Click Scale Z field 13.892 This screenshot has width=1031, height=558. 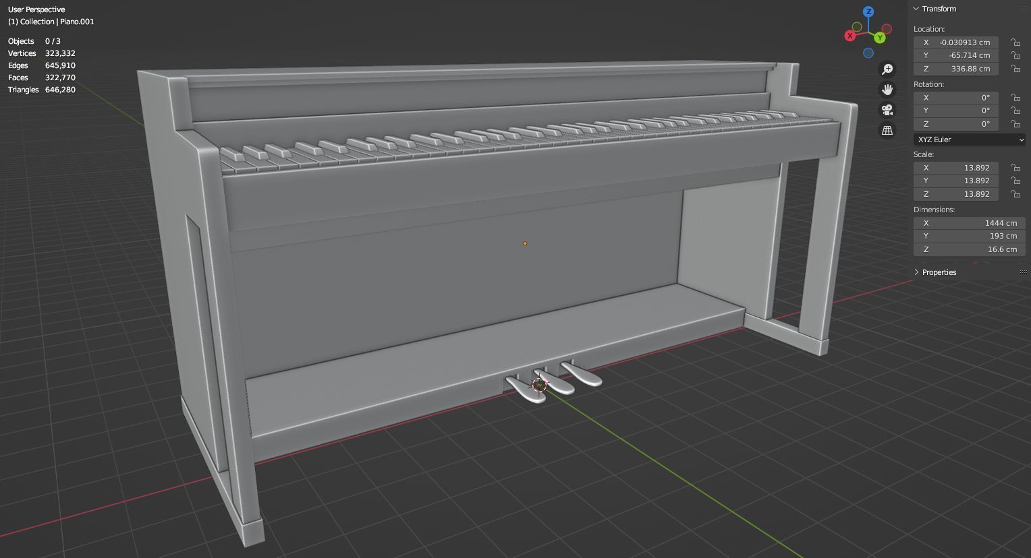click(x=956, y=194)
